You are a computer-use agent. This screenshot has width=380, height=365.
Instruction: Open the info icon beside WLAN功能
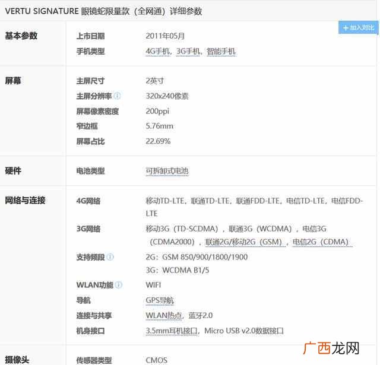pos(119,285)
